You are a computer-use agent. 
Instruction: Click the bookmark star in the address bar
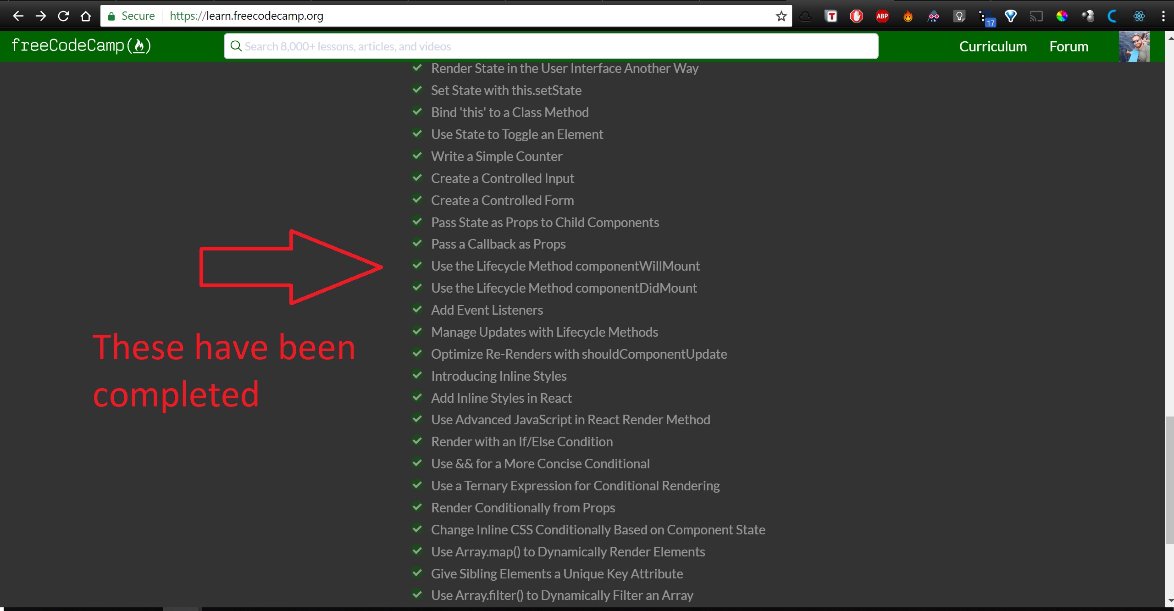tap(781, 16)
